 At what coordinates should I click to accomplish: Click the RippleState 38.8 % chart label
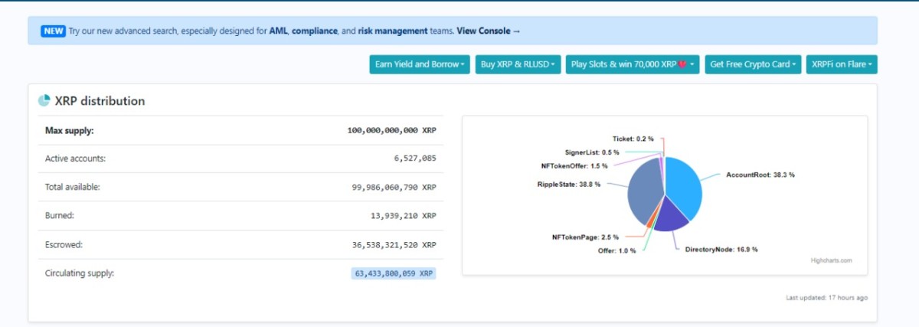coord(569,184)
